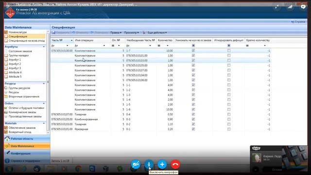Mute the microphone in Skype call bar

point(149,164)
